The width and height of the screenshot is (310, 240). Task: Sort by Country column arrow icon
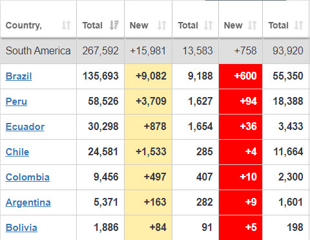(66, 25)
